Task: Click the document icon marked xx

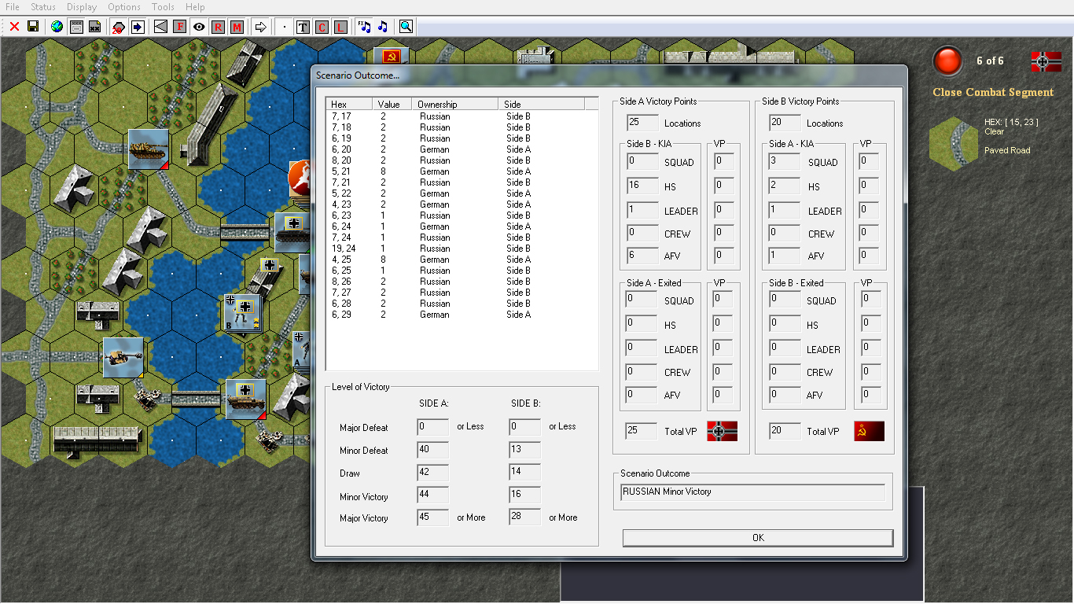Action: click(x=94, y=27)
